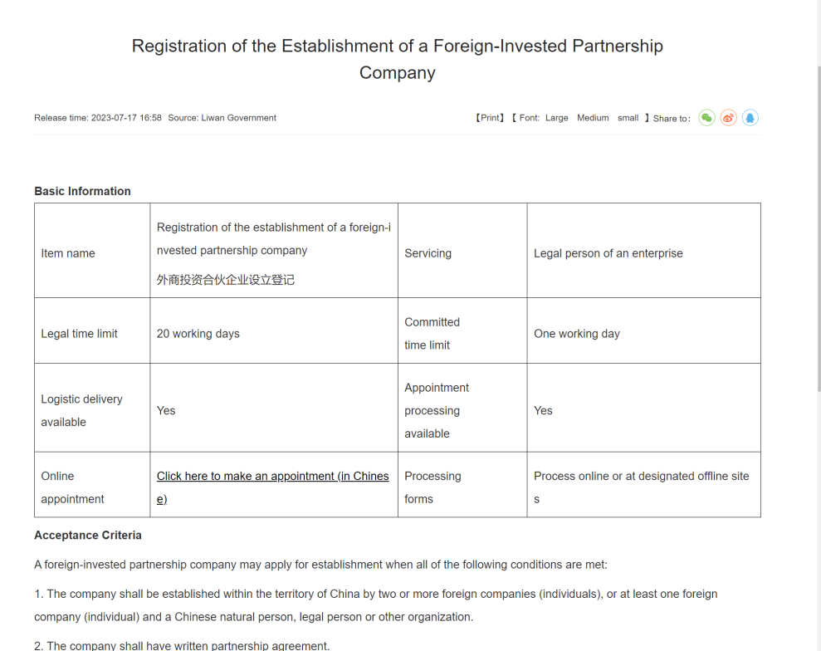The image size is (821, 651).
Task: Share the page via the WeChat icon
Action: [706, 118]
